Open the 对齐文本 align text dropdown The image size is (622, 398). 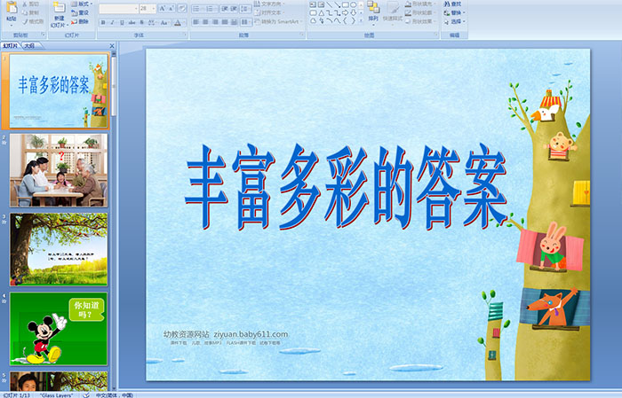[x=270, y=12]
